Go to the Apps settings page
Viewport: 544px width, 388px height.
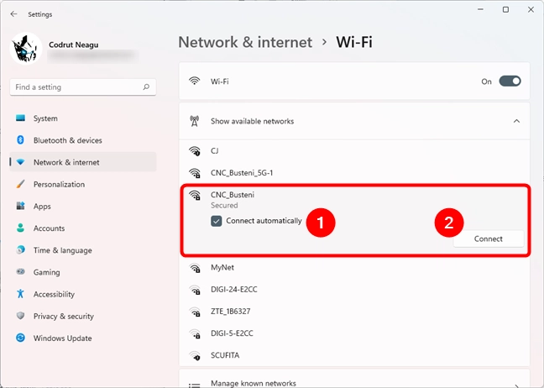[83, 206]
